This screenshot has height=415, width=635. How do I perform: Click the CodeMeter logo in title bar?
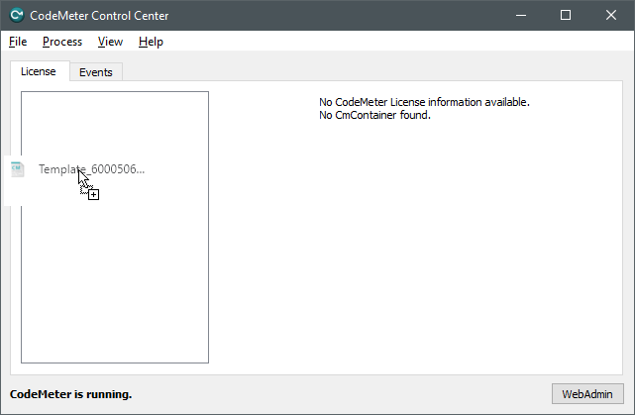click(x=17, y=15)
